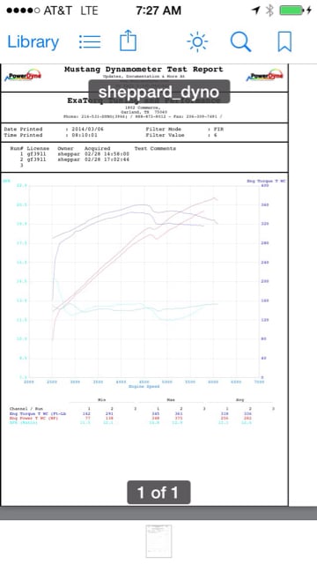Tap the share/export icon
The height and width of the screenshot is (564, 317).
coord(128,41)
